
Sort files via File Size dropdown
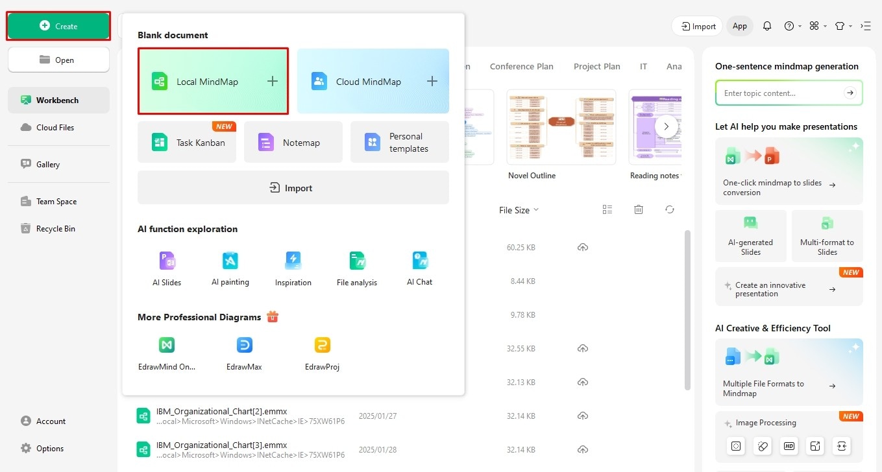(519, 209)
